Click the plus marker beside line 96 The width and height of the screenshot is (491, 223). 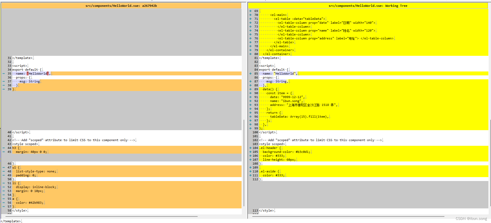coord(250,117)
